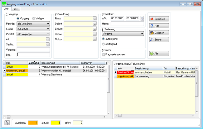Click scroll-down arrow of sub-task table
The width and height of the screenshot is (203, 129).
pos(197,112)
